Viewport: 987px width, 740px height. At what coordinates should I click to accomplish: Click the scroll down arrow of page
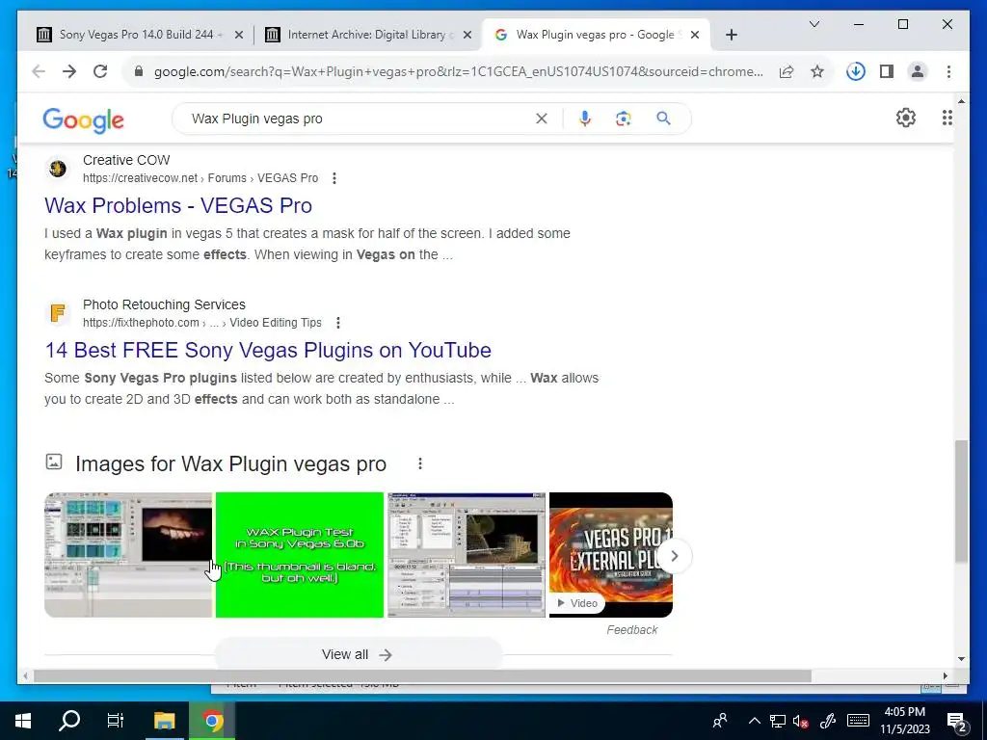pos(961,659)
